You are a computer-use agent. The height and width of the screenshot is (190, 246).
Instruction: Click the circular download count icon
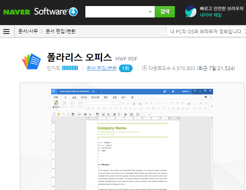(x=144, y=68)
